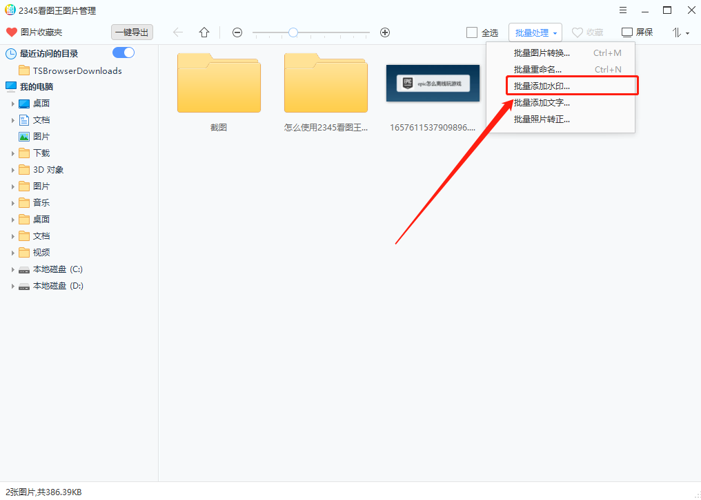Click the zoom in plus icon

point(385,32)
